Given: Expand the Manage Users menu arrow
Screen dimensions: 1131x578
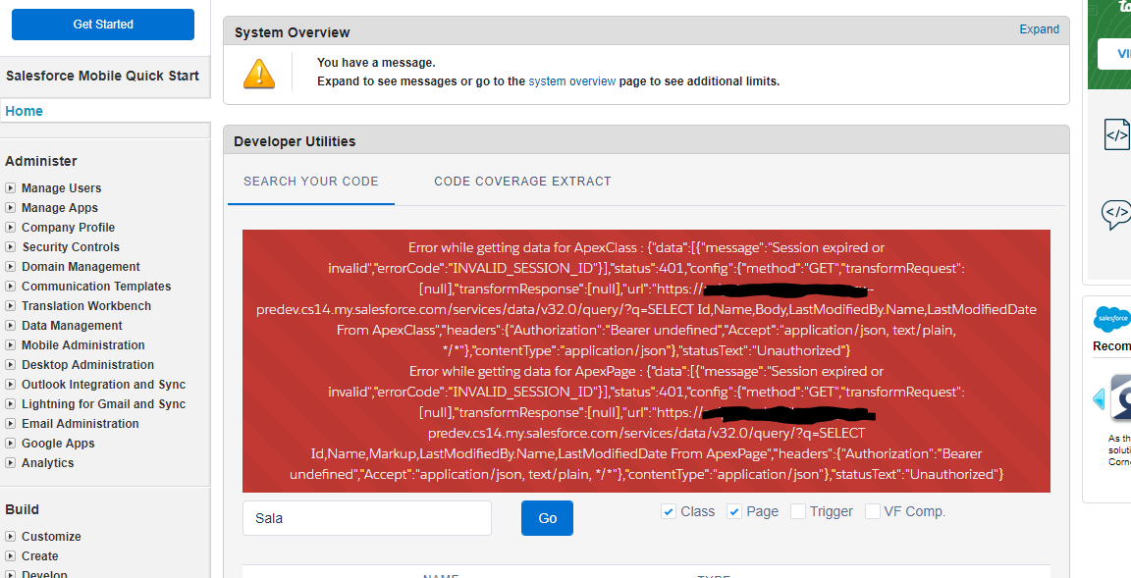Looking at the screenshot, I should (10, 188).
